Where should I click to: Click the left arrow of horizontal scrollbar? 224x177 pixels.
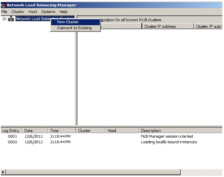[3, 172]
